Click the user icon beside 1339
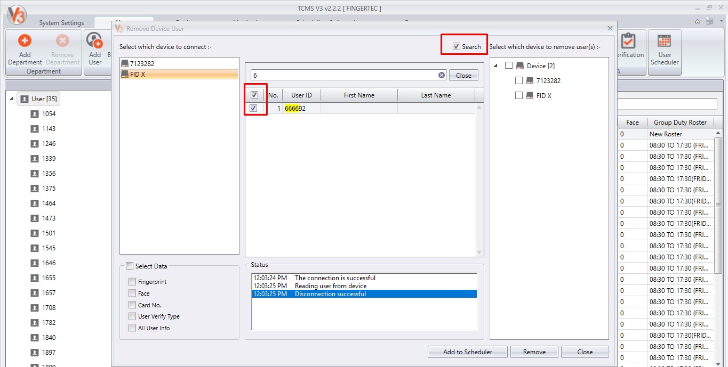Image resolution: width=728 pixels, height=367 pixels. pos(35,159)
